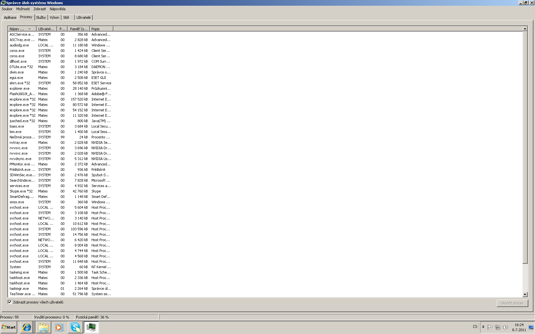Screen dimensions: 535x334
Task: Open Skype from the taskbar
Action: click(75, 327)
